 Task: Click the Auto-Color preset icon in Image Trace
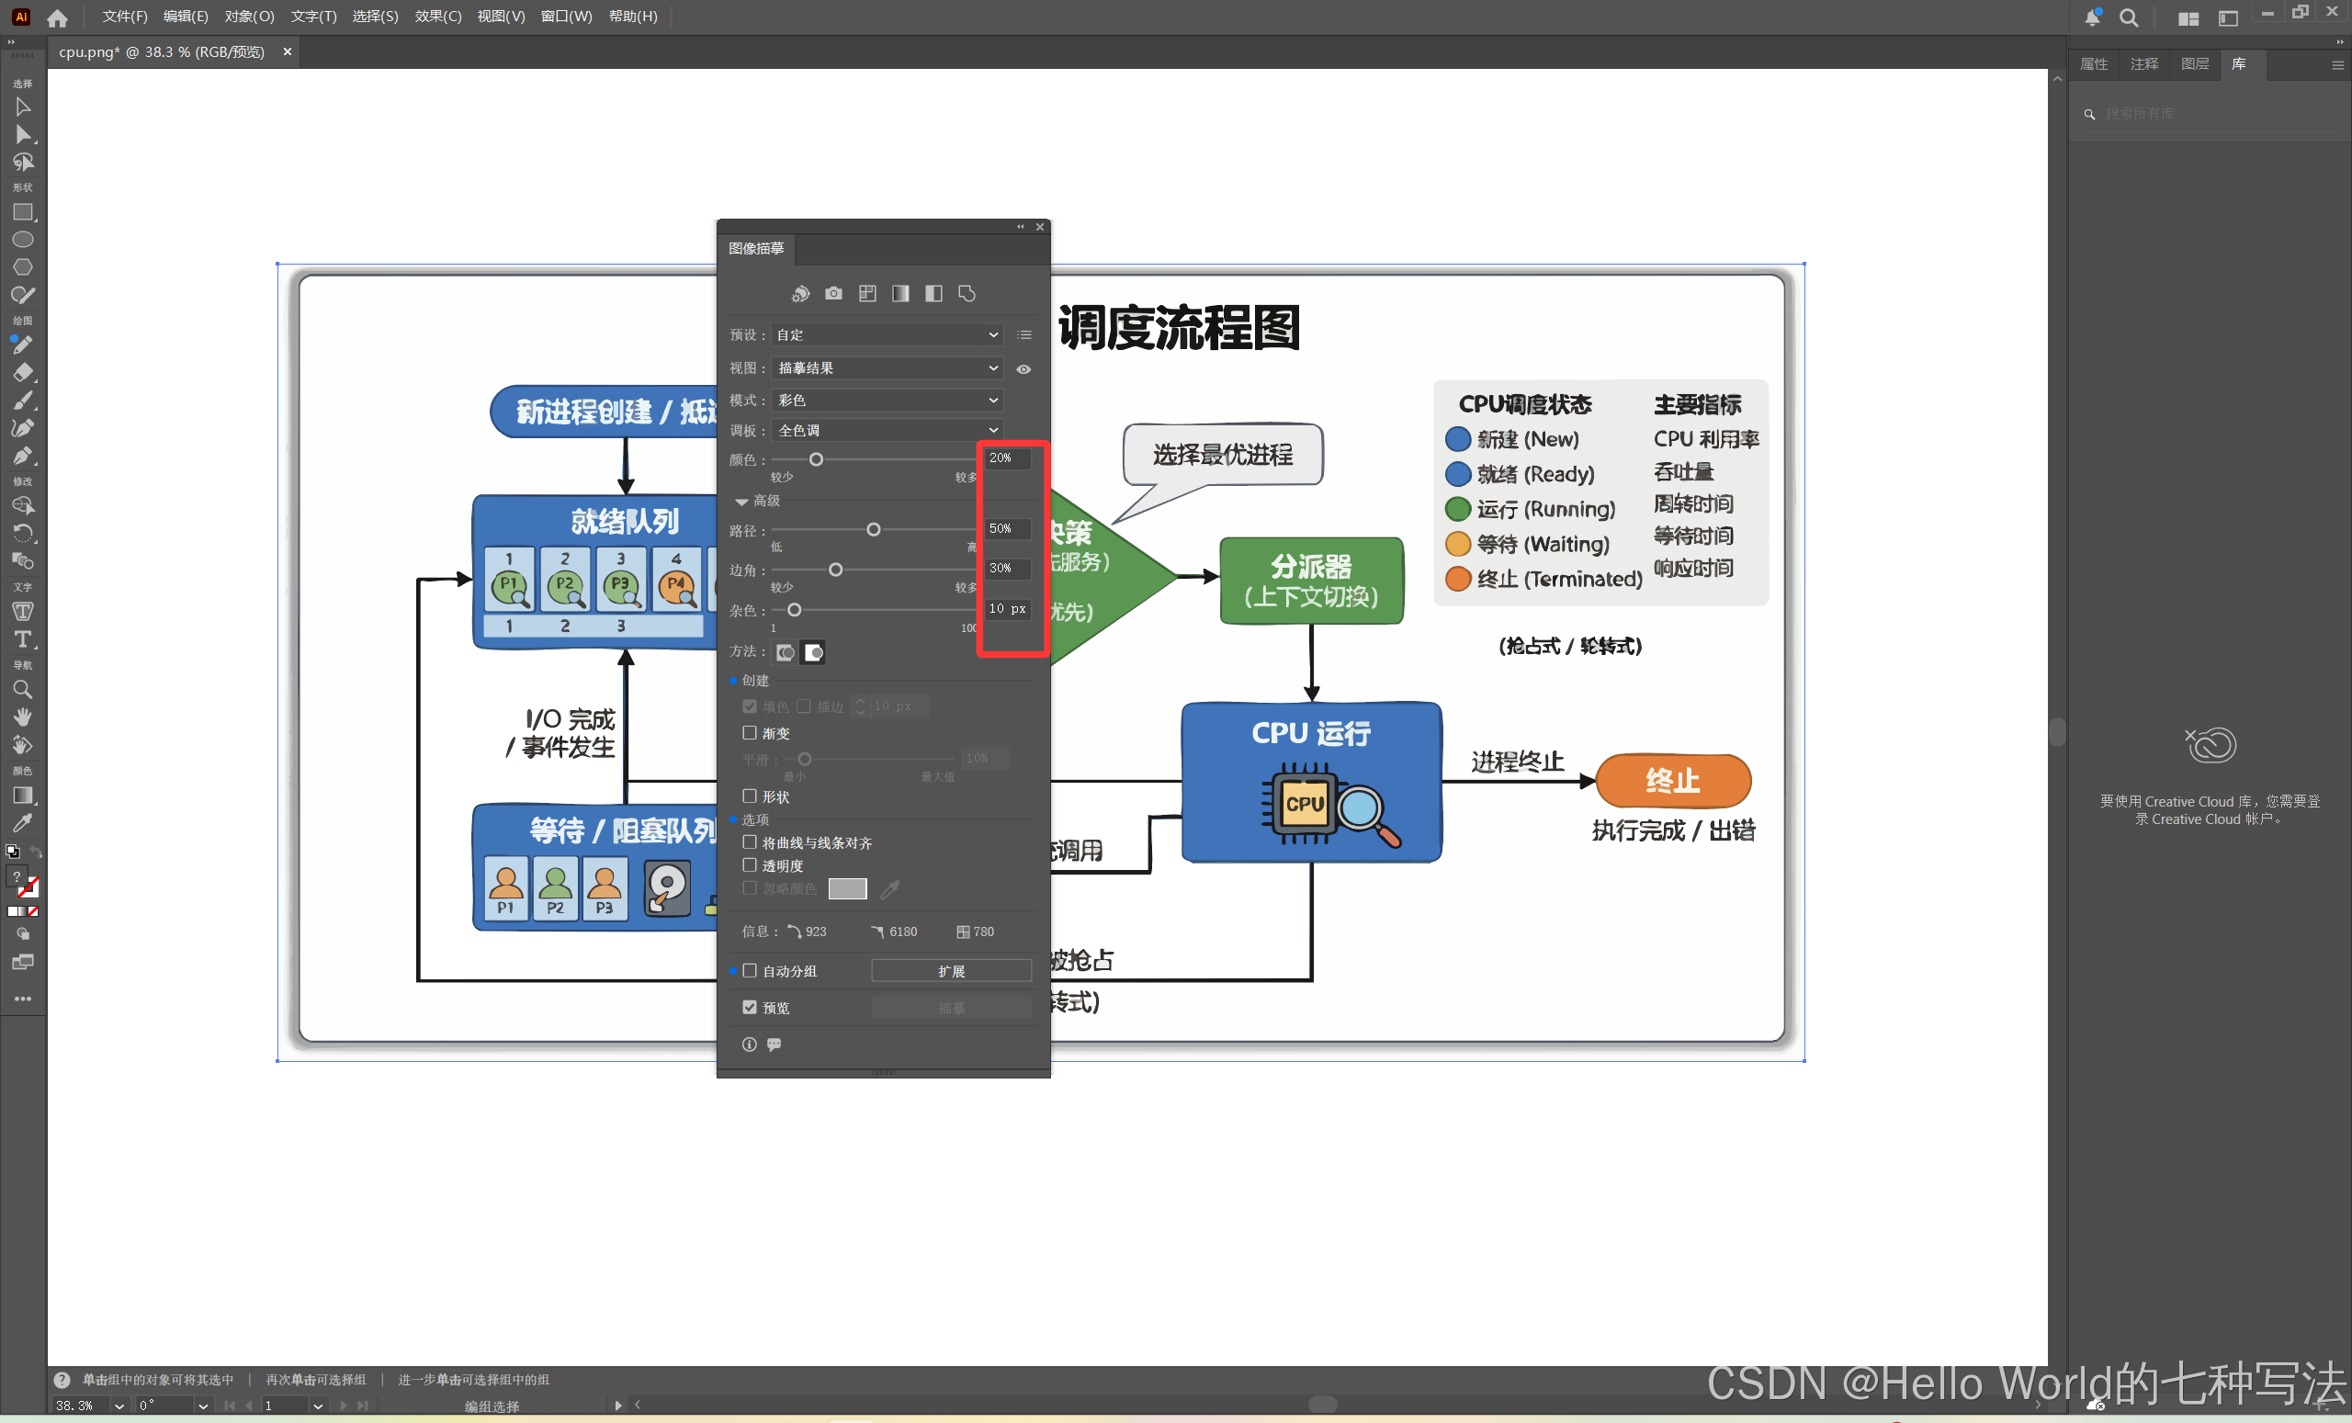coord(800,294)
